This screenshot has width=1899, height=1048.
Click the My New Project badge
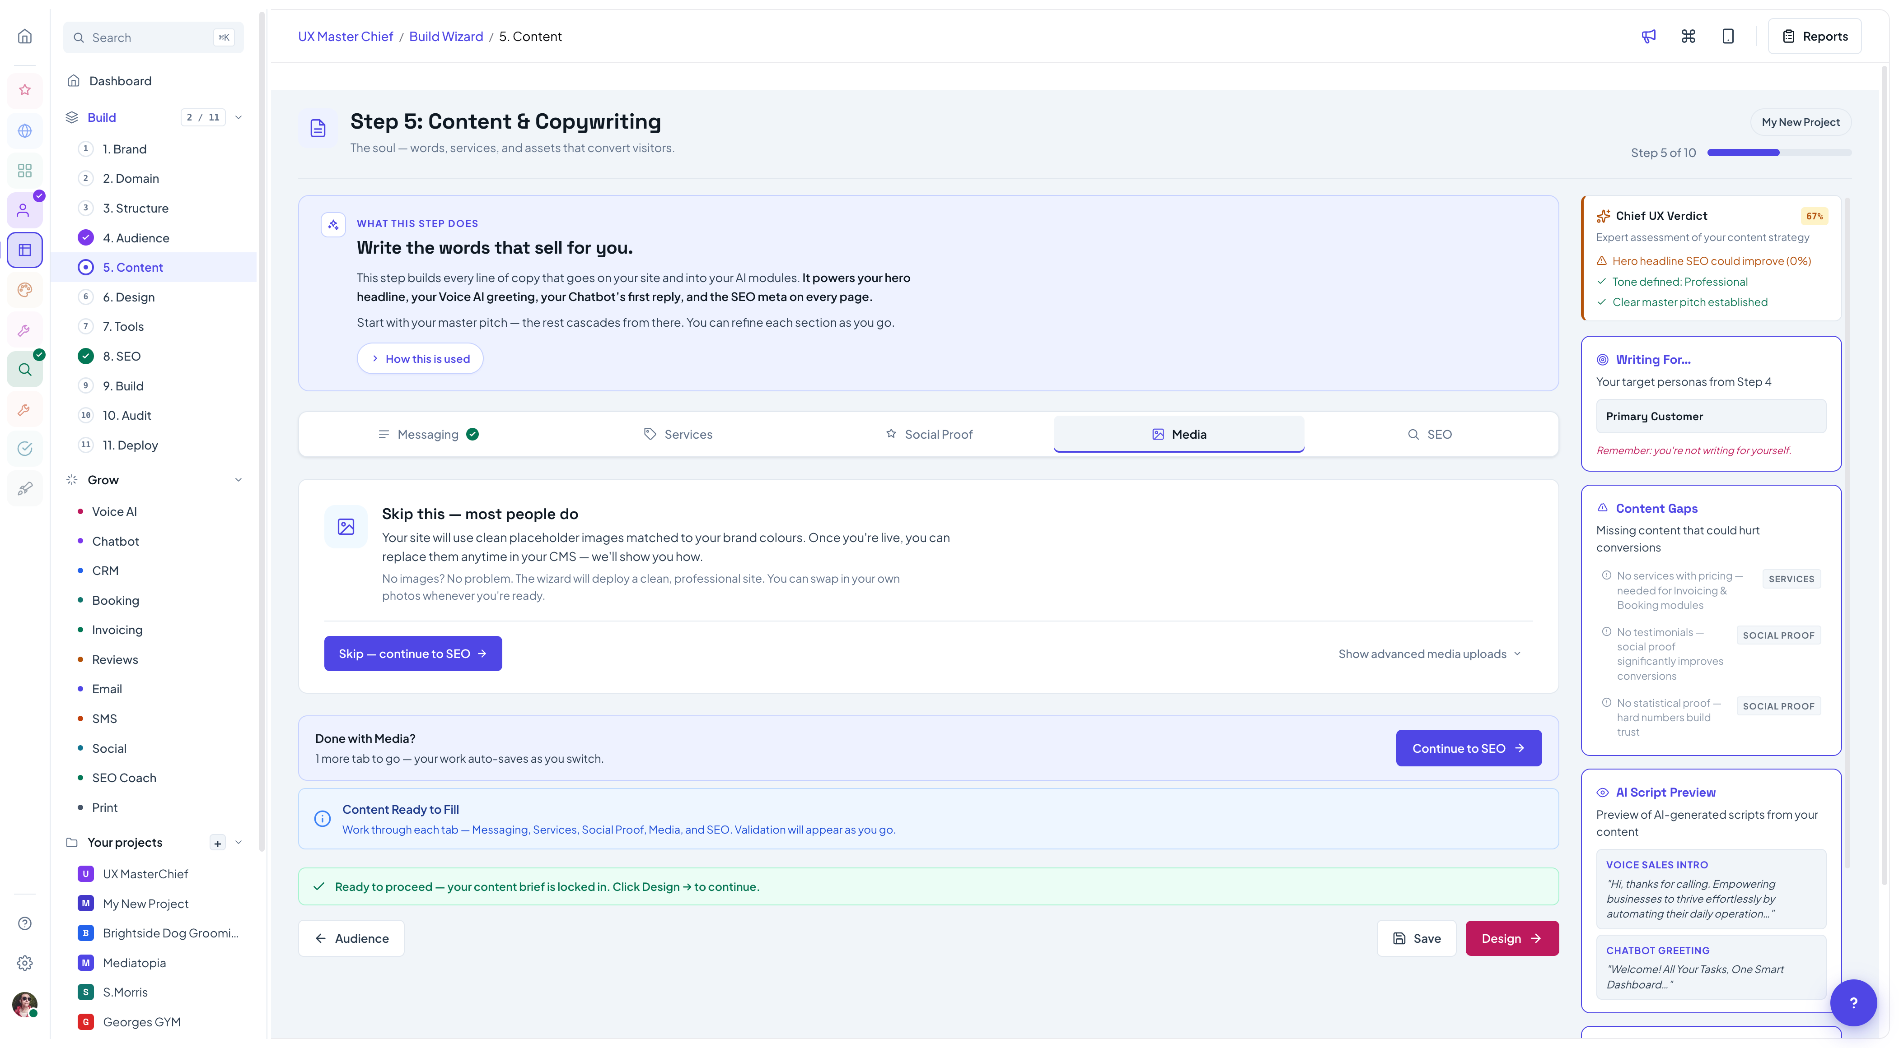click(1800, 122)
